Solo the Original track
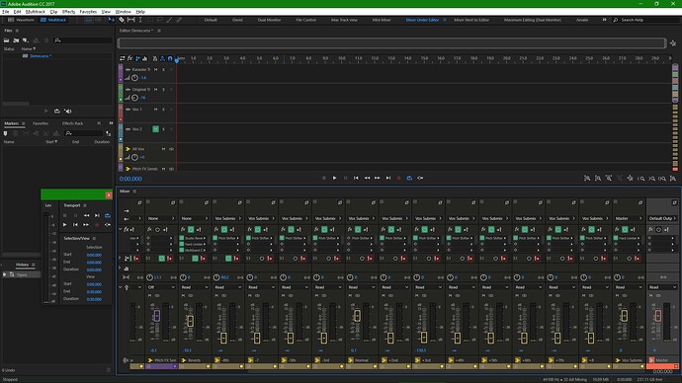Image resolution: width=682 pixels, height=383 pixels. click(x=163, y=90)
